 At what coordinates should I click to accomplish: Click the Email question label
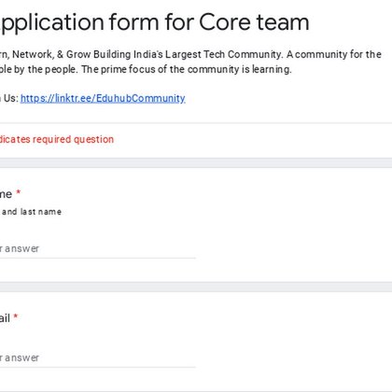click(5, 318)
